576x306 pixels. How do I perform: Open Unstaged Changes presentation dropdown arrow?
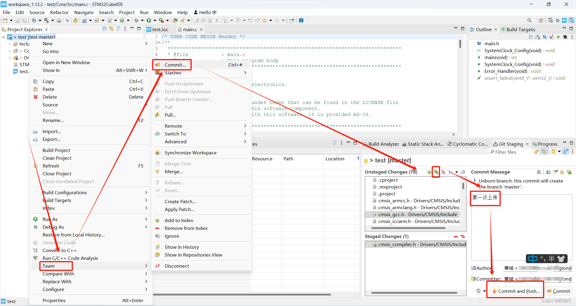[457, 172]
